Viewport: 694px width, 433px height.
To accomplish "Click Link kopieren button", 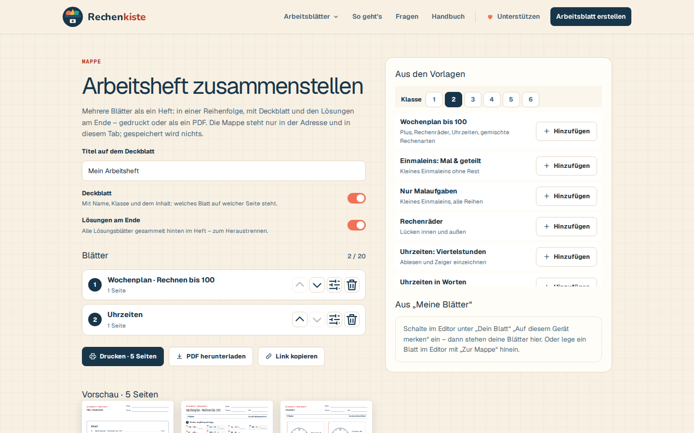I will (291, 357).
